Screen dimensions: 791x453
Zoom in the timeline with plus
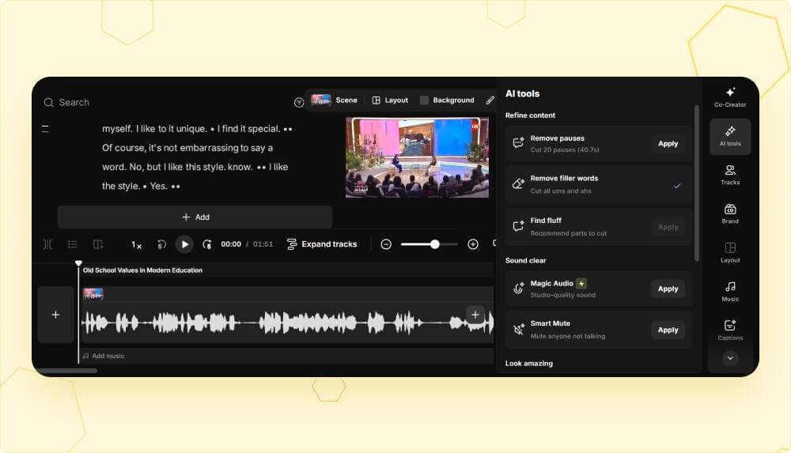point(473,244)
